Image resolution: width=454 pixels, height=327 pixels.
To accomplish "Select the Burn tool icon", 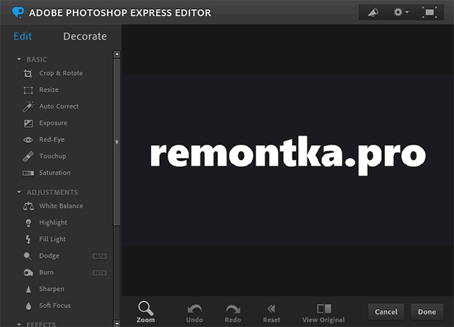I will [x=28, y=272].
